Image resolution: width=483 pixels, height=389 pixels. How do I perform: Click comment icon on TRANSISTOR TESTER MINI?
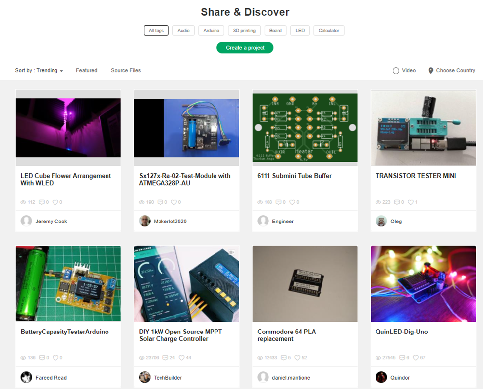coord(397,202)
